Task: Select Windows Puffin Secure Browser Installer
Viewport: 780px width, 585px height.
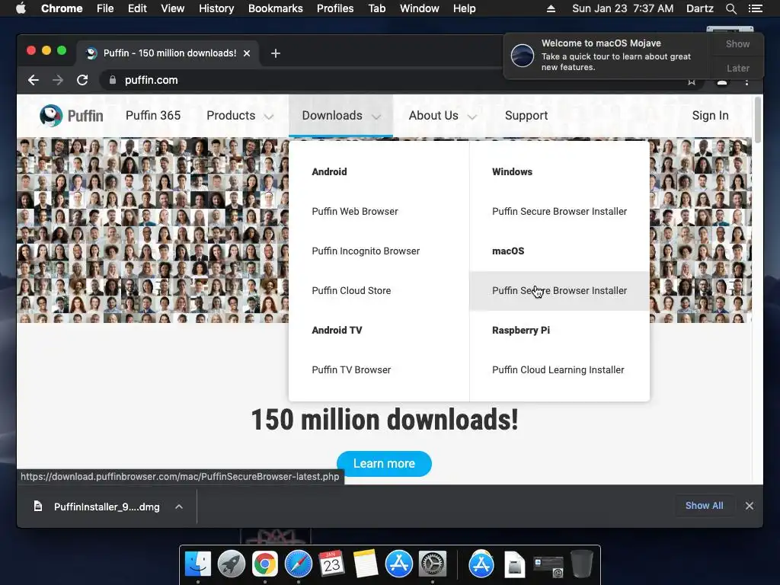Action: point(559,212)
